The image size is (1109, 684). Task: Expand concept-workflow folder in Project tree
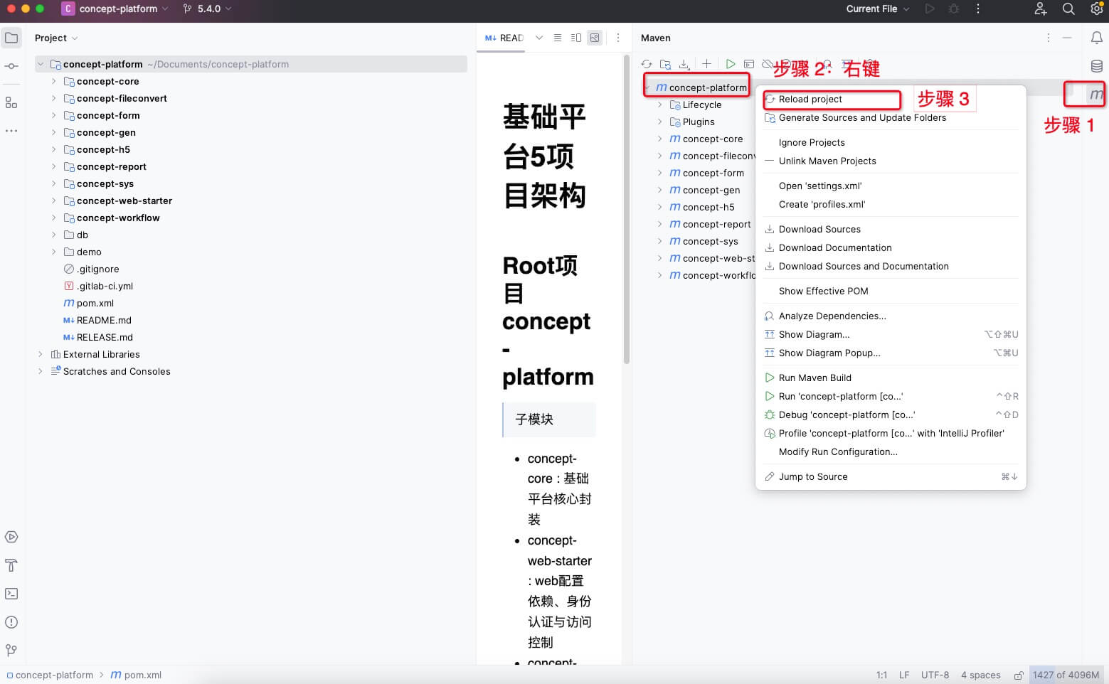pyautogui.click(x=53, y=218)
